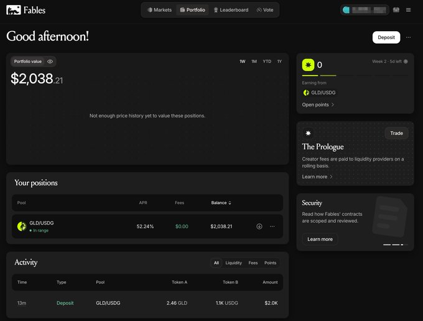The height and width of the screenshot is (321, 423).
Task: Select the 1M chart range
Action: [x=254, y=62]
